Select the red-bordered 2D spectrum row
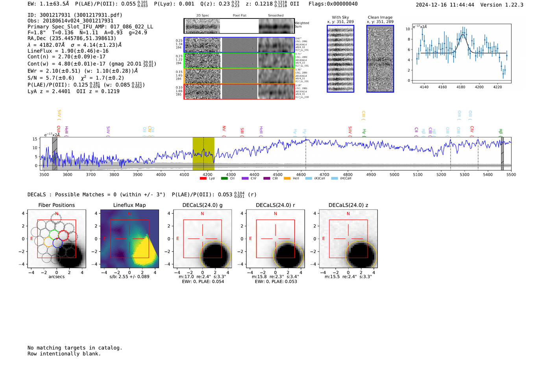 coord(239,92)
